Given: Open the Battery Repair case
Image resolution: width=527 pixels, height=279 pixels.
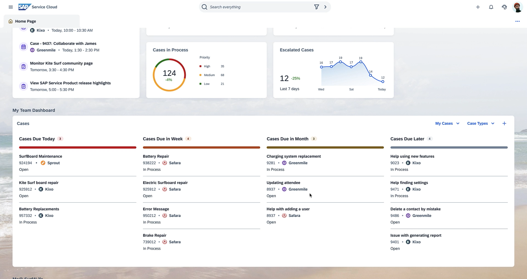Looking at the screenshot, I should (156, 156).
